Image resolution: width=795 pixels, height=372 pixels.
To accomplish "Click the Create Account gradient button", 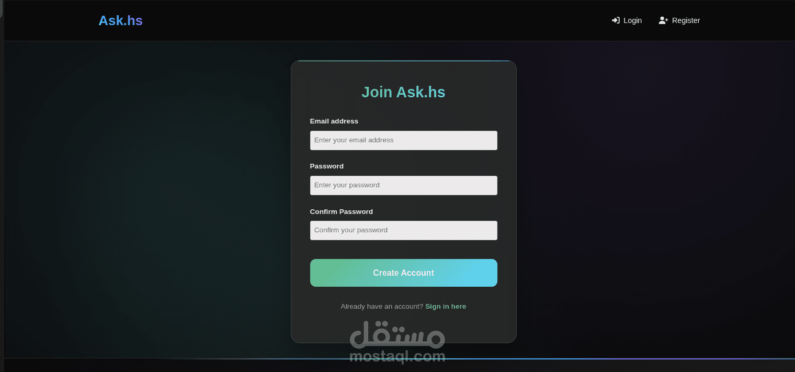I will click(x=403, y=273).
